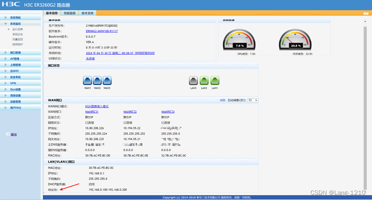372x200 pixels.
Task: Click the LAN MAC address 30:7B:AC:FE:BC:0C
Action: (101, 168)
